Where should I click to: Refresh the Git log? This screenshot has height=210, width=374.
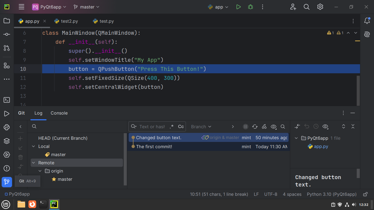[255, 127]
